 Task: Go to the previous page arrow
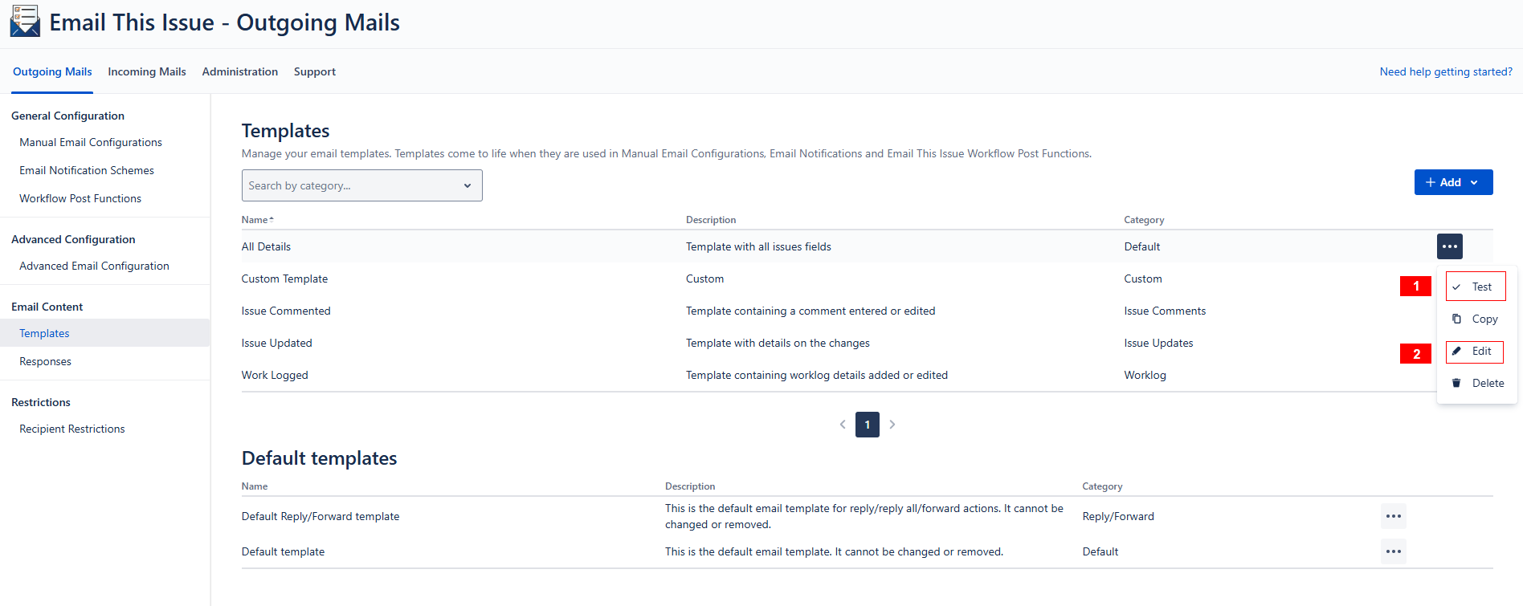843,425
